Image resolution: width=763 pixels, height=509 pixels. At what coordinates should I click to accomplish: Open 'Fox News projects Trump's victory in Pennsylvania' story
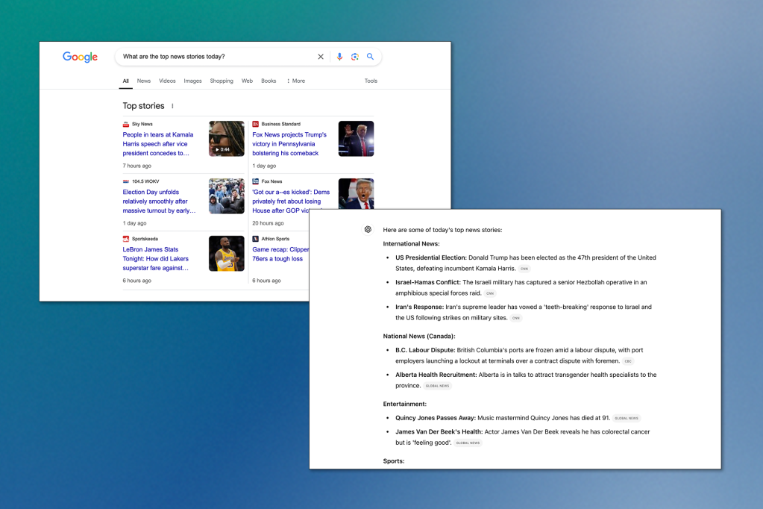click(x=289, y=144)
